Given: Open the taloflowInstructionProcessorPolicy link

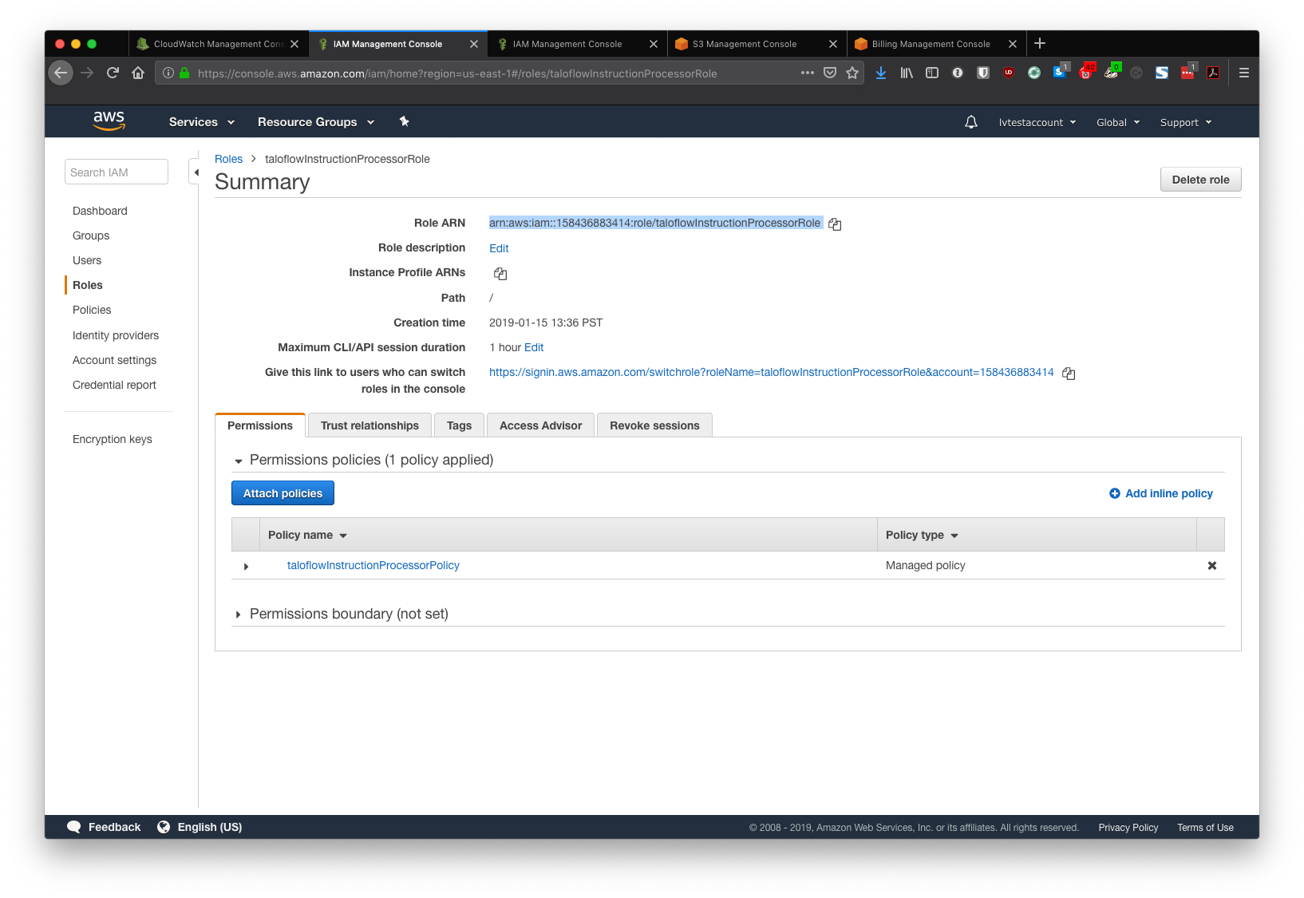Looking at the screenshot, I should (x=373, y=565).
